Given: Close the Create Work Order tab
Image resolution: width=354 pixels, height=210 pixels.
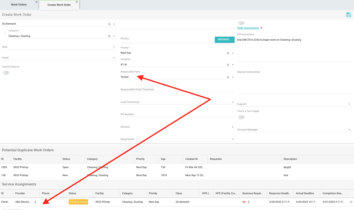Looking at the screenshot, I should pos(77,2).
